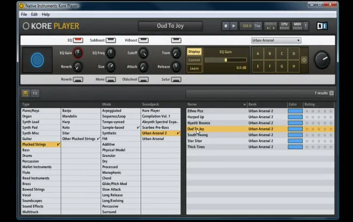
Task: Enable the SubBoost switch
Action: 111,40
